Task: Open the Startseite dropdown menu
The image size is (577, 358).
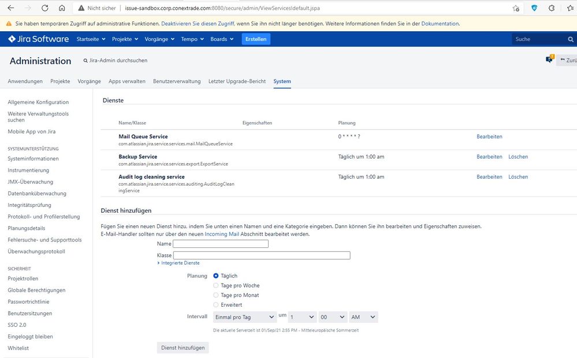Action: (91, 39)
